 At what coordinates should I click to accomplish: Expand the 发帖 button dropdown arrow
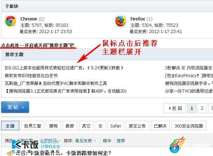pos(23,107)
